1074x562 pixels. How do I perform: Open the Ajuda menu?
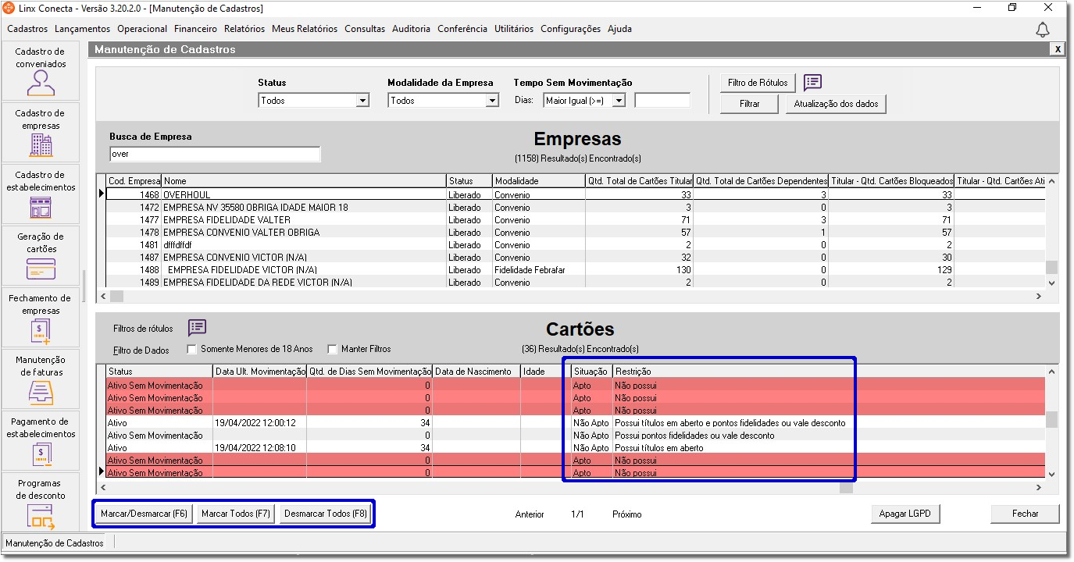point(619,29)
